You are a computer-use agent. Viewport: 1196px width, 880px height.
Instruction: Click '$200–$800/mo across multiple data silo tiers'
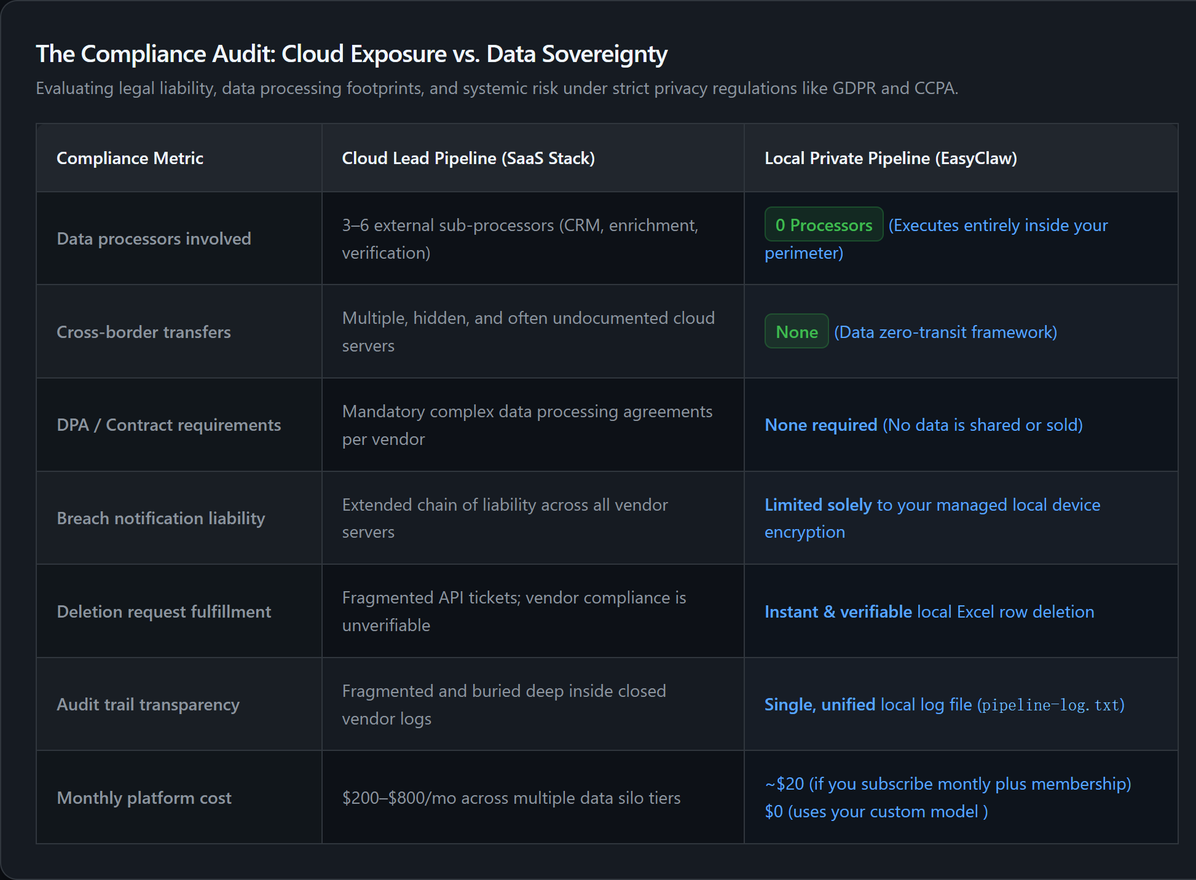pyautogui.click(x=511, y=798)
